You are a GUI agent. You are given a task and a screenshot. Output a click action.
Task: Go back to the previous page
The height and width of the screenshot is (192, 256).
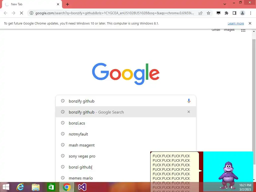(x=5, y=13)
